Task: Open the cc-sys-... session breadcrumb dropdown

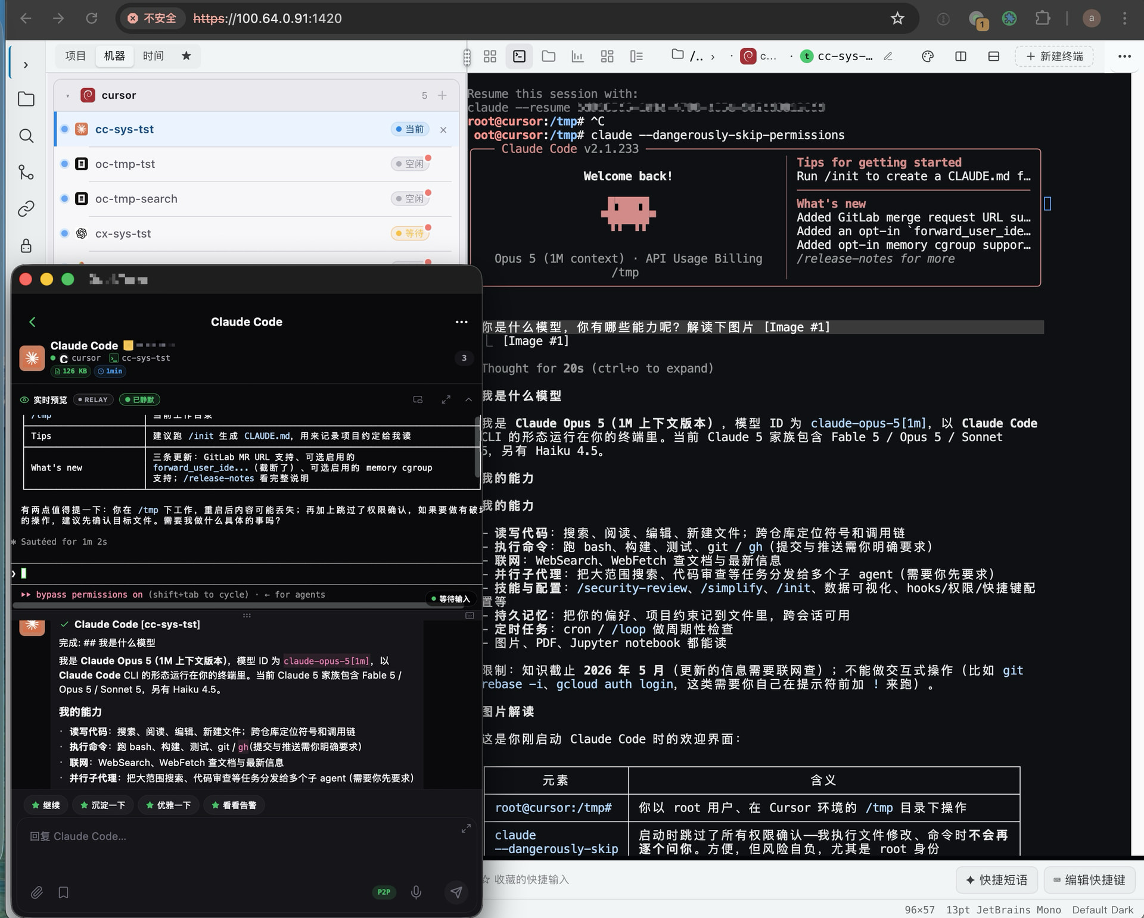Action: 837,57
